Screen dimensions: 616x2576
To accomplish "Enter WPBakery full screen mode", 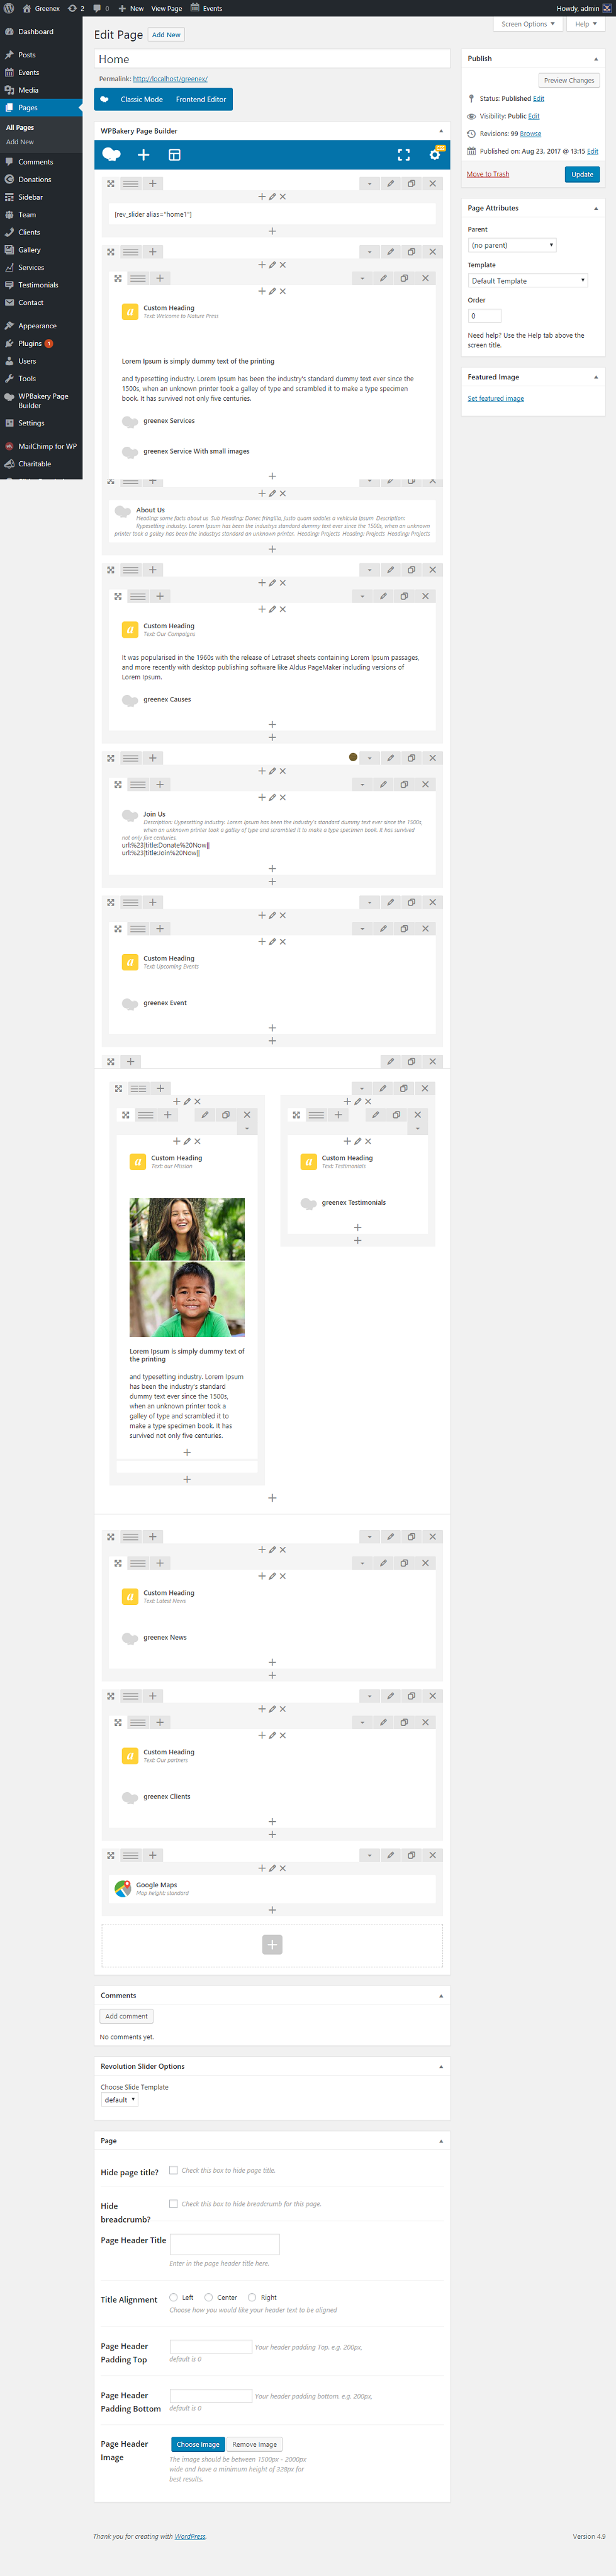I will point(403,154).
